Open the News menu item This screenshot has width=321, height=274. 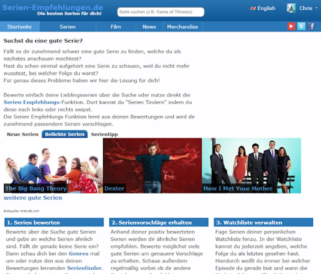click(149, 27)
